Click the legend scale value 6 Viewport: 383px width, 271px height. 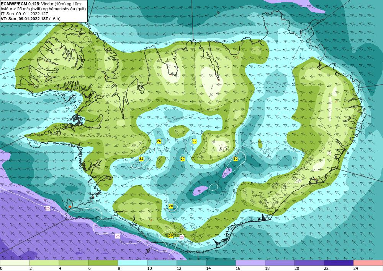(x=90, y=268)
